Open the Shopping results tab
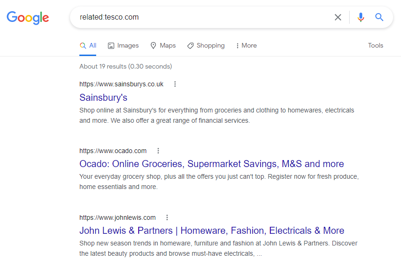 tap(205, 46)
